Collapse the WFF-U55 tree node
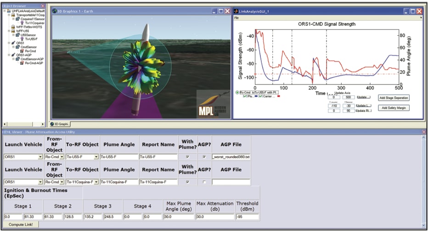The width and height of the screenshot is (429, 231). point(9,31)
